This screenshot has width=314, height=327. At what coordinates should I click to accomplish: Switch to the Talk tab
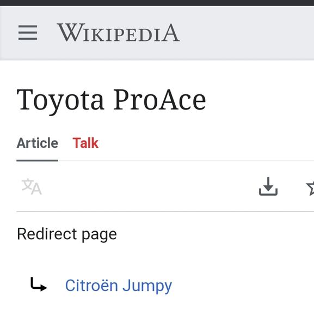[85, 143]
